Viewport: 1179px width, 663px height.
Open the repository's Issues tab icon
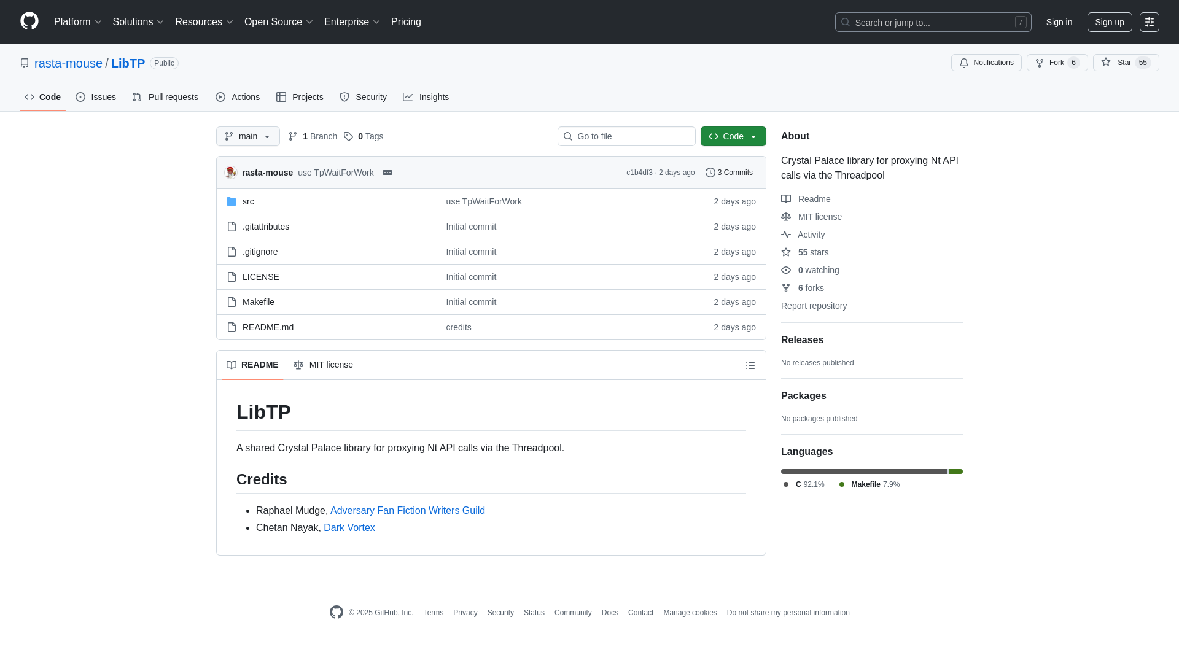pyautogui.click(x=80, y=97)
